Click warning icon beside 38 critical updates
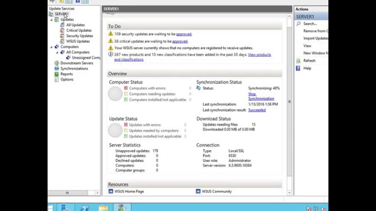This screenshot has width=376, height=211. (110, 41)
